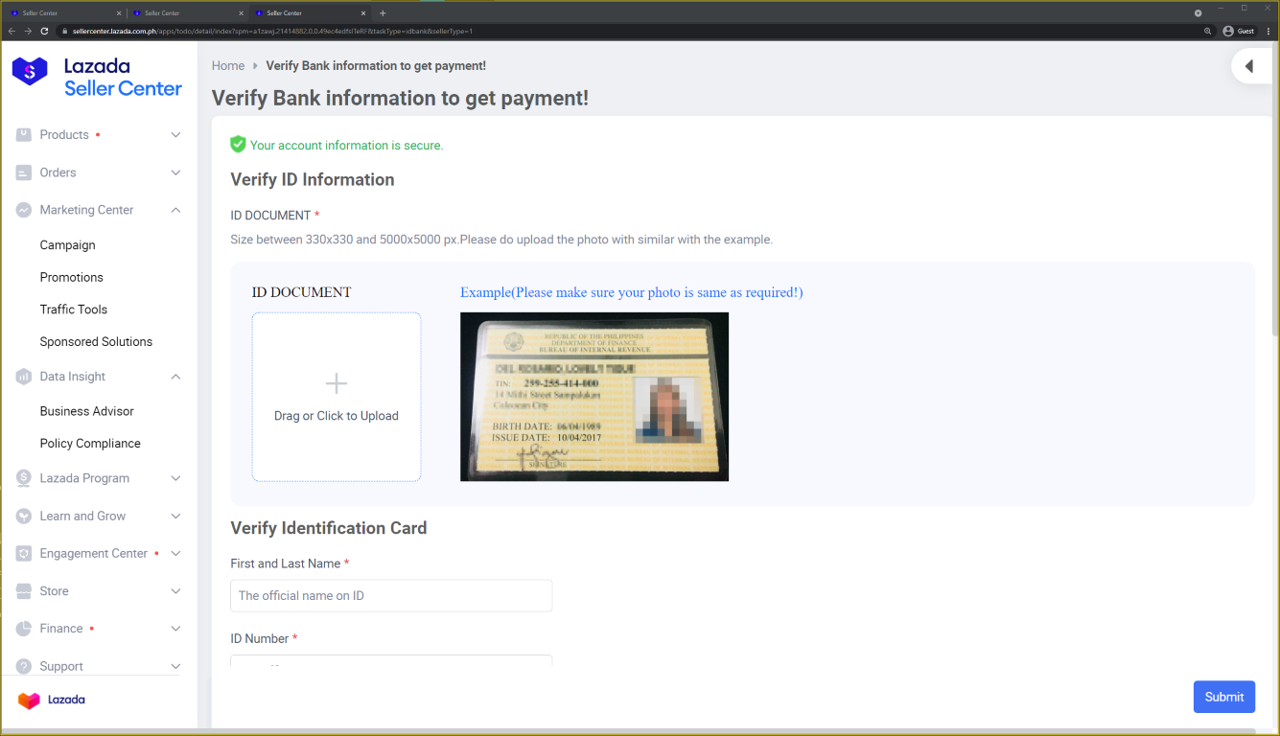This screenshot has height=736, width=1280.
Task: Open the Campaign menu item
Action: pyautogui.click(x=67, y=245)
